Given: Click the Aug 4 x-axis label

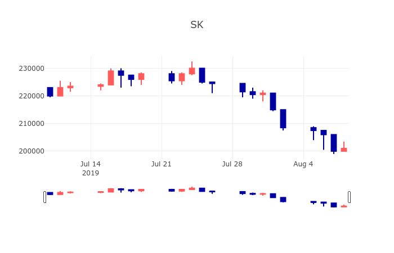Looking at the screenshot, I should (303, 164).
